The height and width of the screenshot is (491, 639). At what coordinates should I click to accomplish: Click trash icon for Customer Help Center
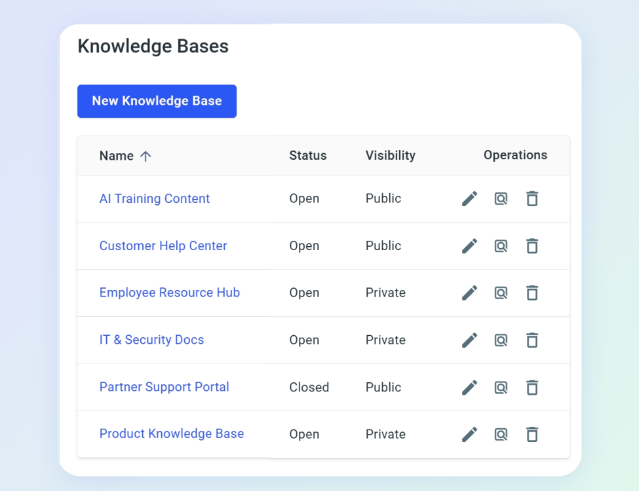tap(532, 246)
